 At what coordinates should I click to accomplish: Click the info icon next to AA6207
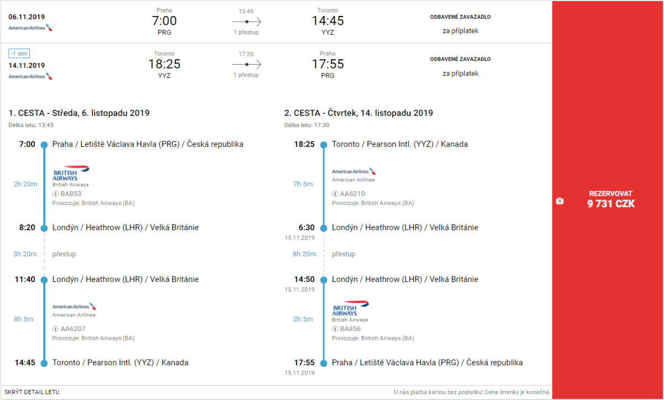(55, 329)
